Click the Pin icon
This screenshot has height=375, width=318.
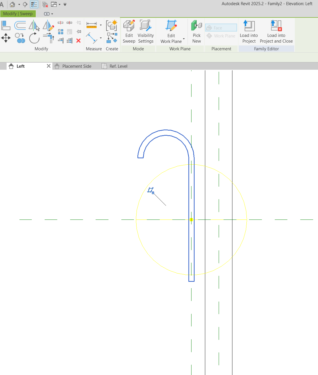79,31
